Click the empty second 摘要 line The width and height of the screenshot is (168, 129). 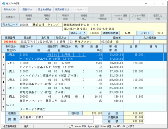tap(56, 121)
